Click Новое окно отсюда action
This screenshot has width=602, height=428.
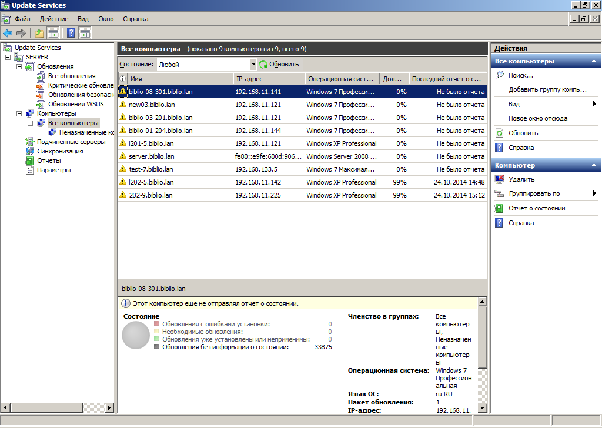tap(537, 118)
